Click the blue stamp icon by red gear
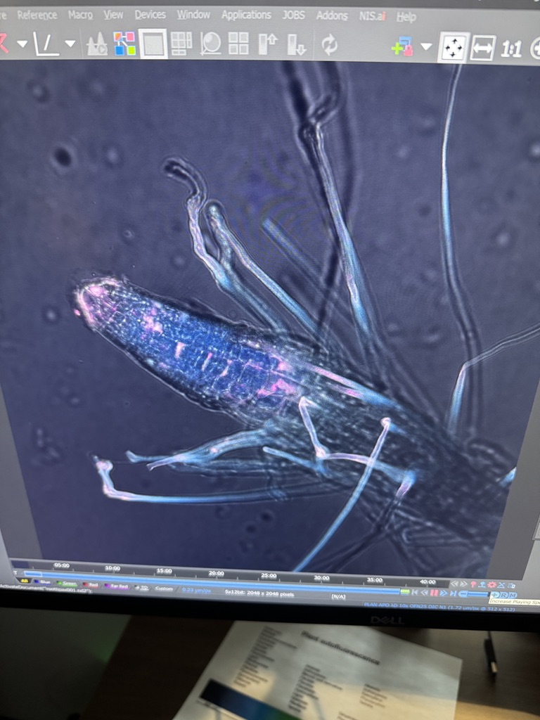 [x=482, y=584]
